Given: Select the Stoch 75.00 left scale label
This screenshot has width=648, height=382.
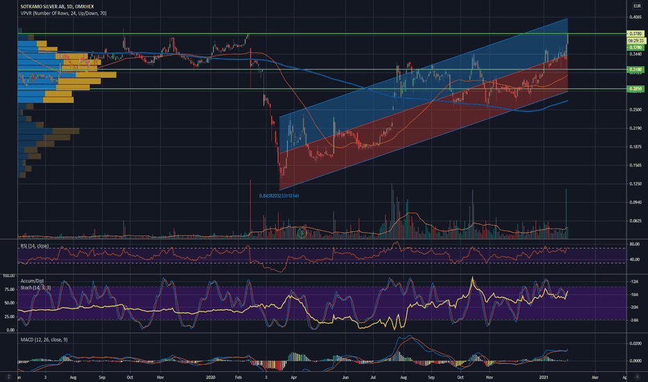Looking at the screenshot, I should (10, 290).
